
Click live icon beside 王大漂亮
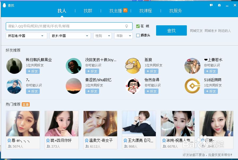[x=125, y=140]
